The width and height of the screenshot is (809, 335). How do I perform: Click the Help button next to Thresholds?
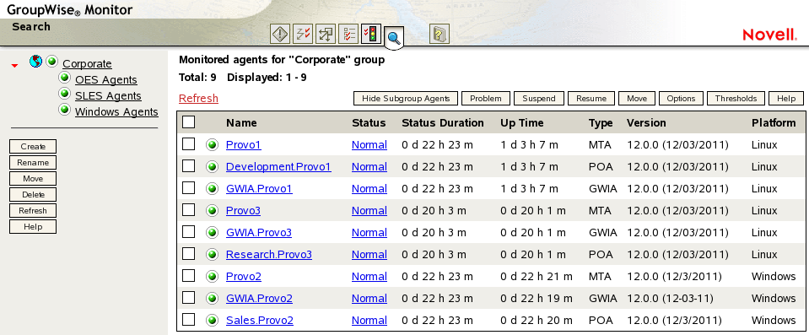coord(785,99)
